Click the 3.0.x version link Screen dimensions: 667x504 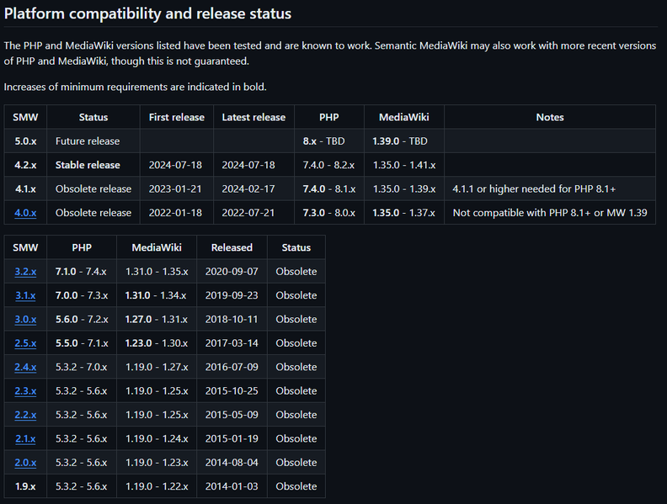(x=25, y=319)
